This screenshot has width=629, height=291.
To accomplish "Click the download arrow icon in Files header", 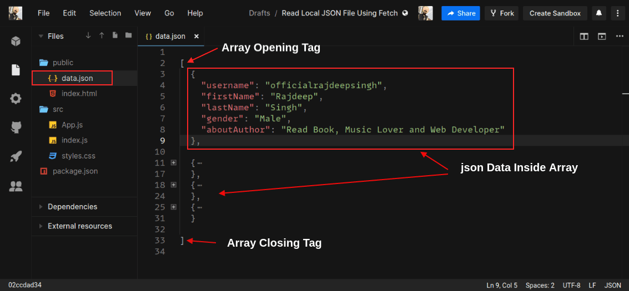I will (88, 35).
